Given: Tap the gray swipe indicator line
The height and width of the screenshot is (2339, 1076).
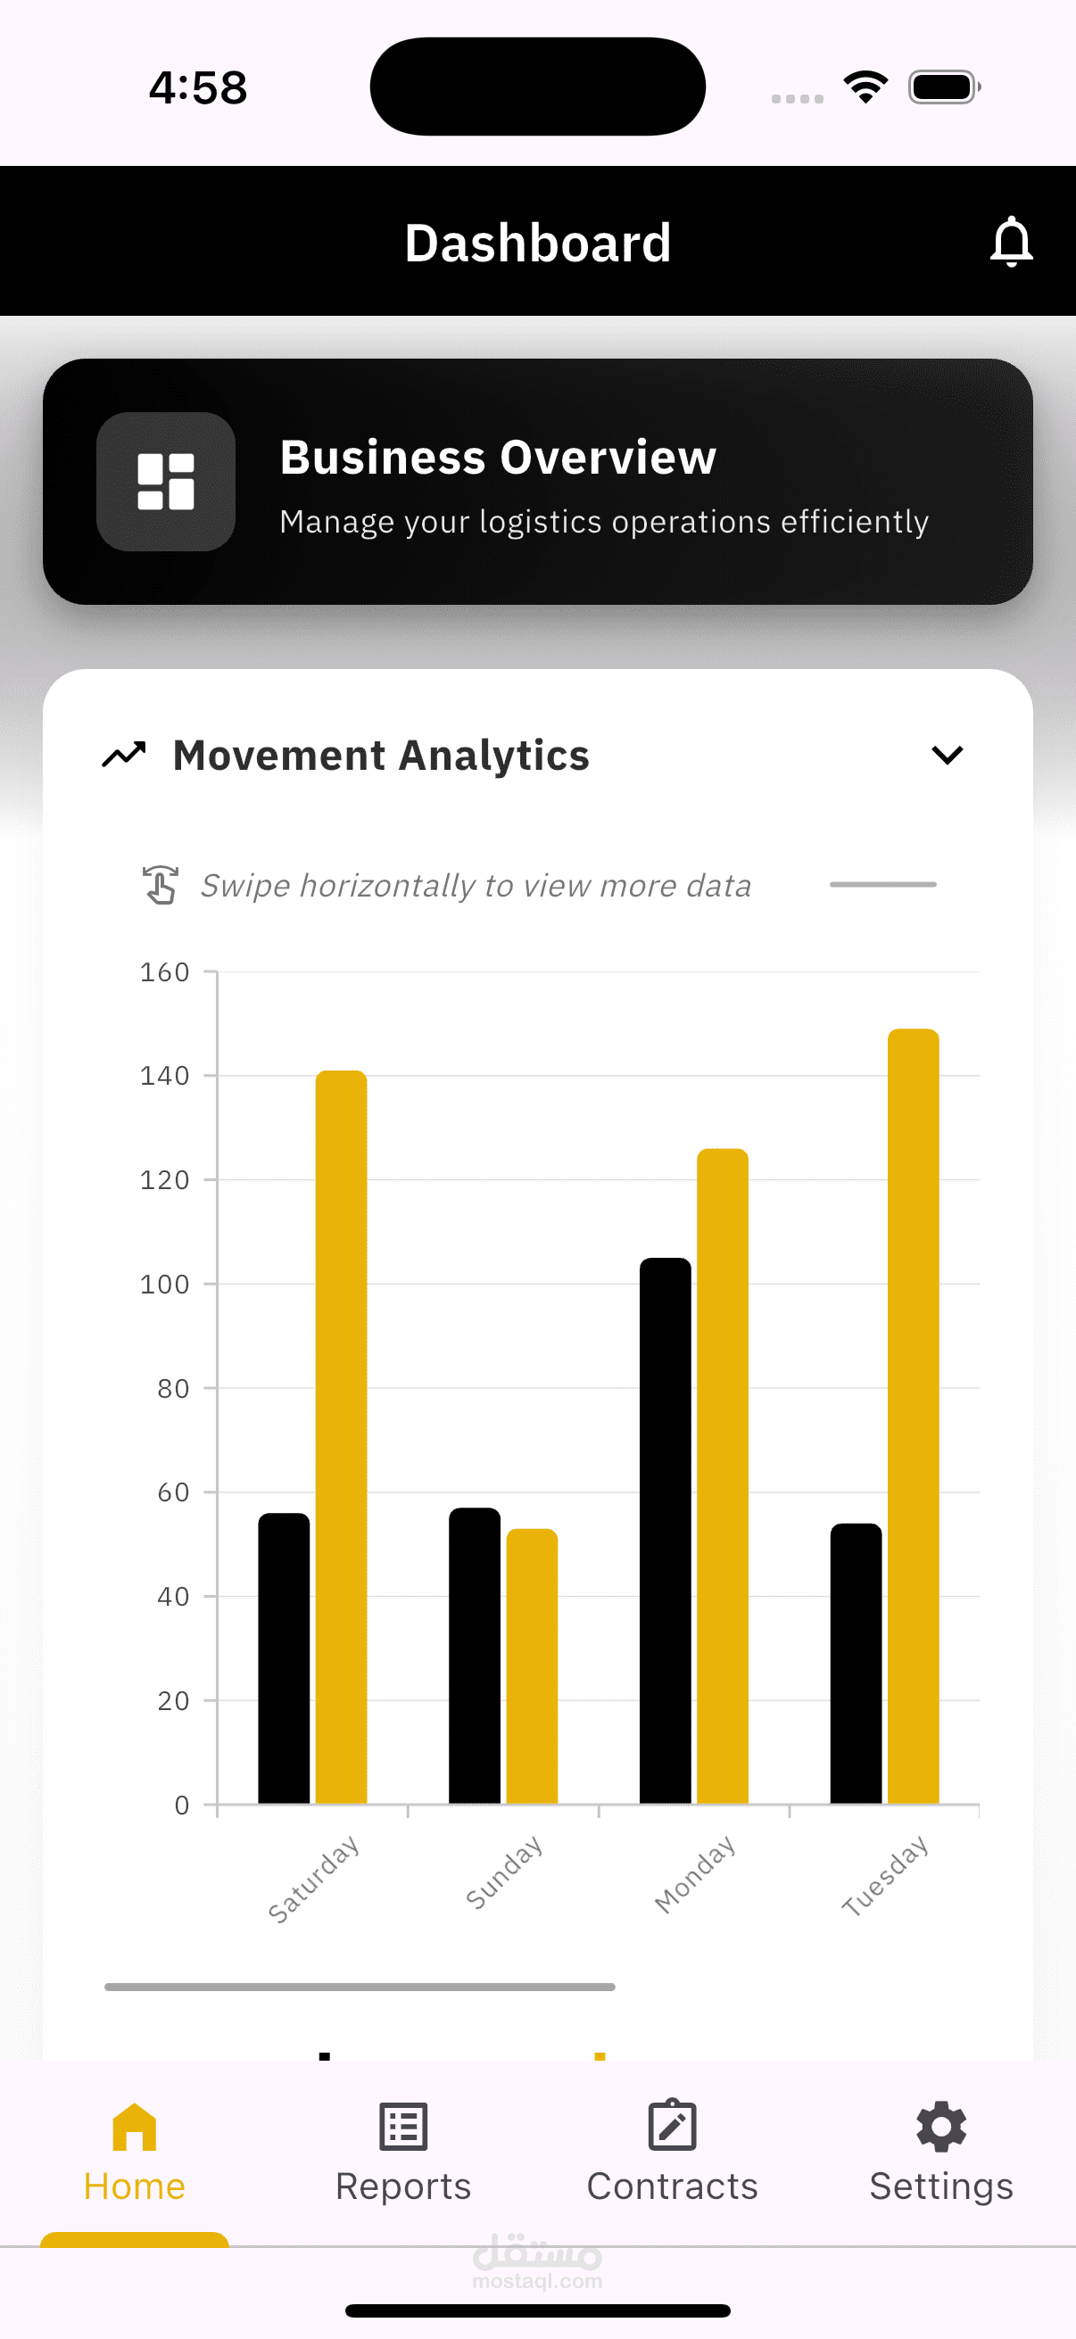Looking at the screenshot, I should (882, 884).
